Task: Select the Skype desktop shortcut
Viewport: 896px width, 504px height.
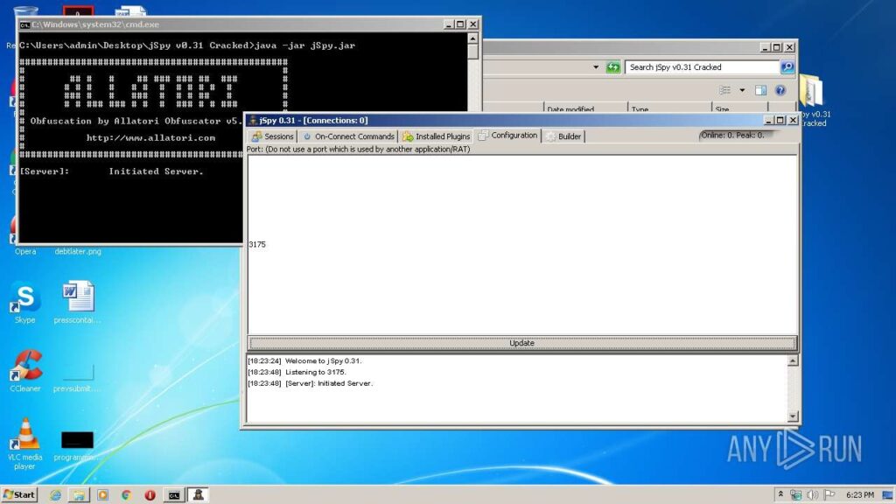Action: [25, 303]
